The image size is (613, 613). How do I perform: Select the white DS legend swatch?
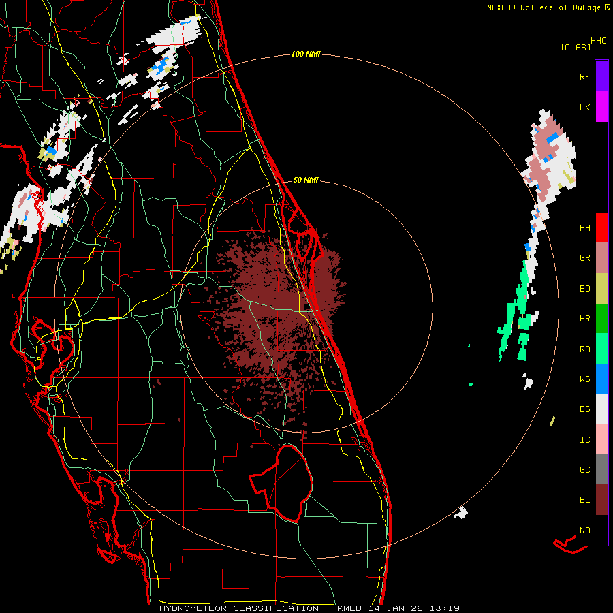[601, 409]
